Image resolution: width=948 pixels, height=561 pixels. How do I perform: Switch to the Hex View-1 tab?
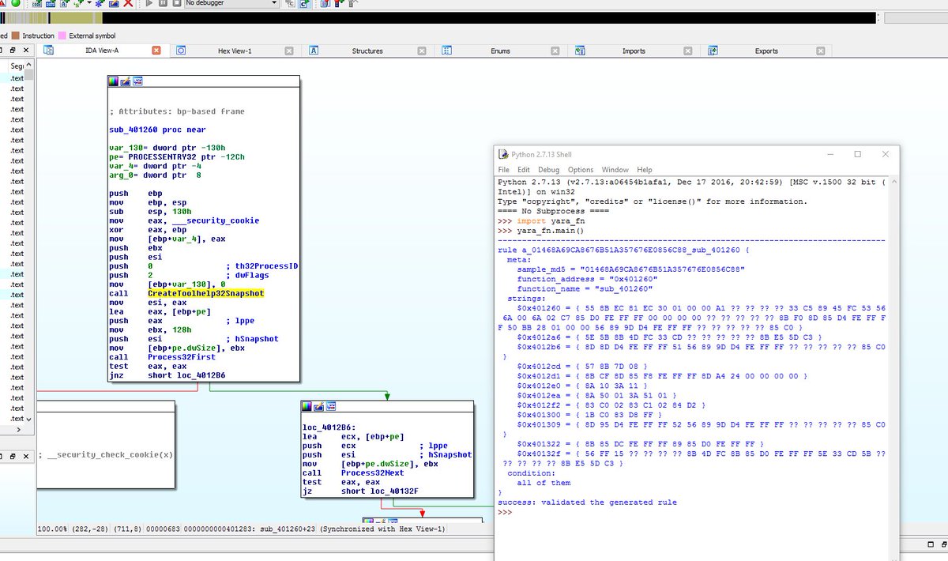[x=234, y=51]
